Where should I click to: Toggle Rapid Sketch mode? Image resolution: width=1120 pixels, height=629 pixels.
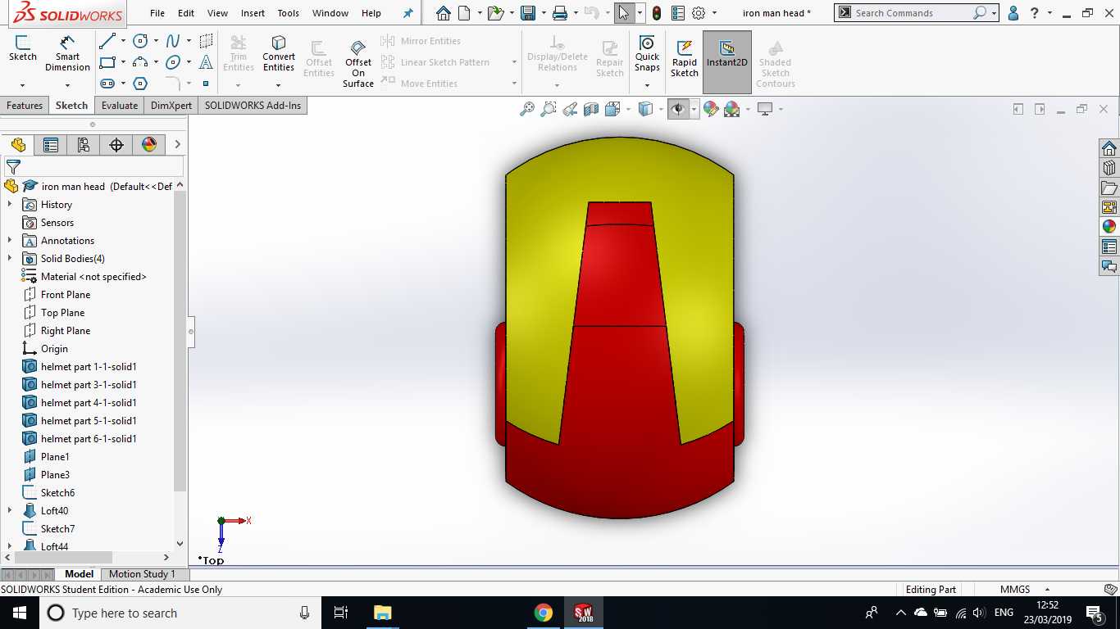[685, 59]
